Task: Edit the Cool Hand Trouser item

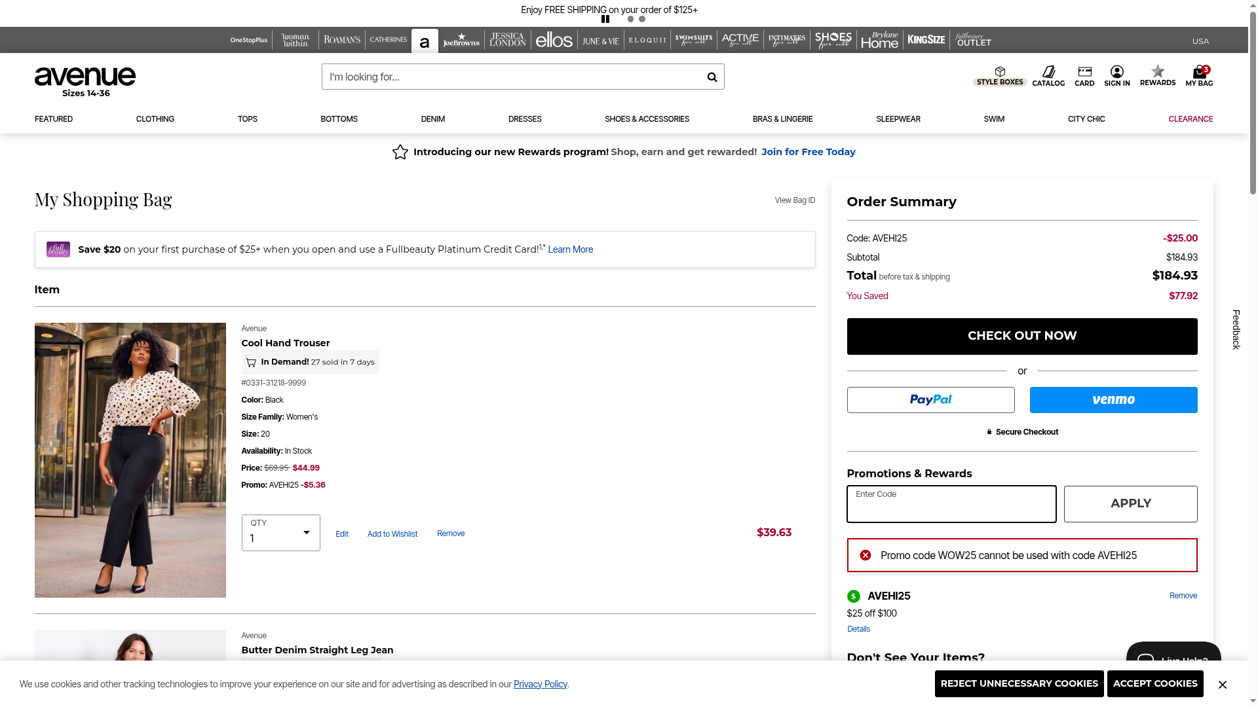Action: pos(342,534)
